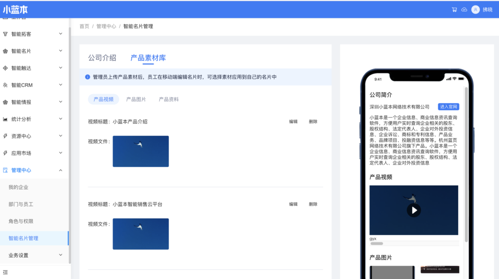Select the 产品资料 sub-tab
Screen dimensions: 499x279
click(169, 99)
